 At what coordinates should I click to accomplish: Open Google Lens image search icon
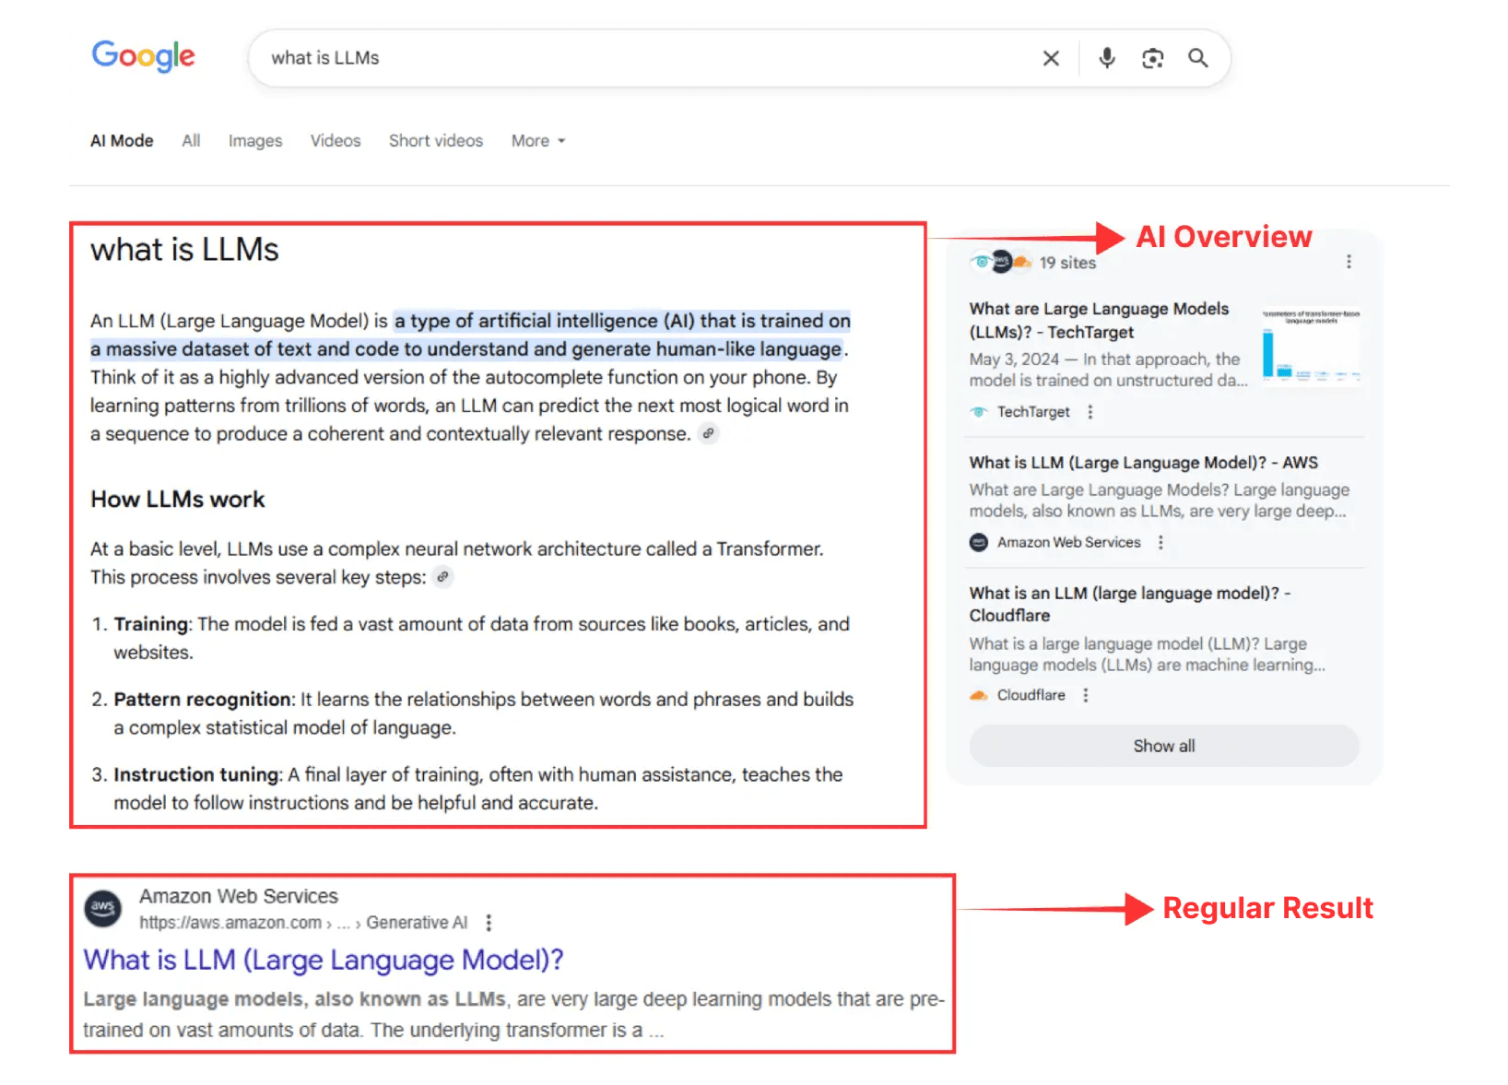click(x=1152, y=58)
